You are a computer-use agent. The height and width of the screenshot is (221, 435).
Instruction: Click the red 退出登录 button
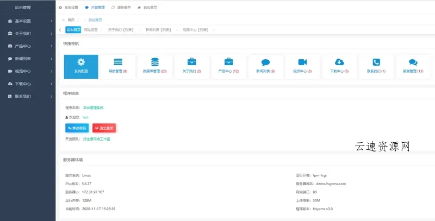(104, 128)
